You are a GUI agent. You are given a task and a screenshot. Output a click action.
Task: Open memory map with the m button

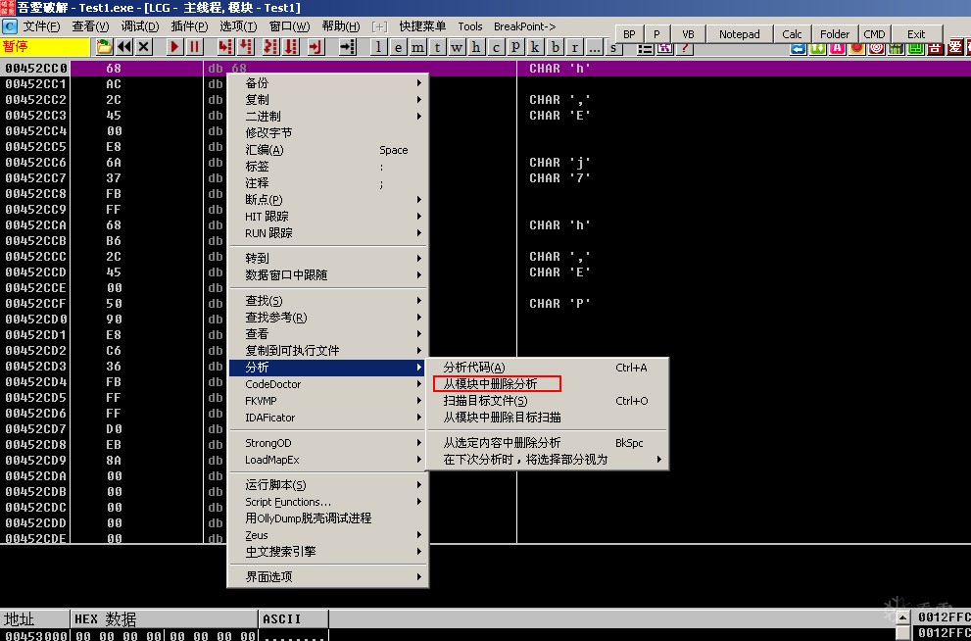pos(418,46)
